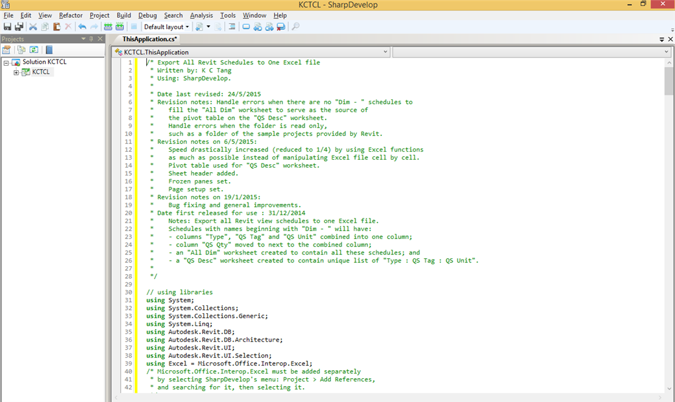
Task: Click code line "using Autodesk.Revit.DB;"
Action: click(x=191, y=332)
